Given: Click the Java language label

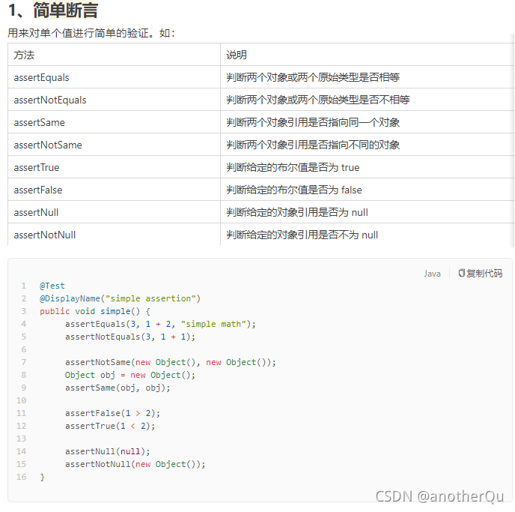Looking at the screenshot, I should point(432,274).
